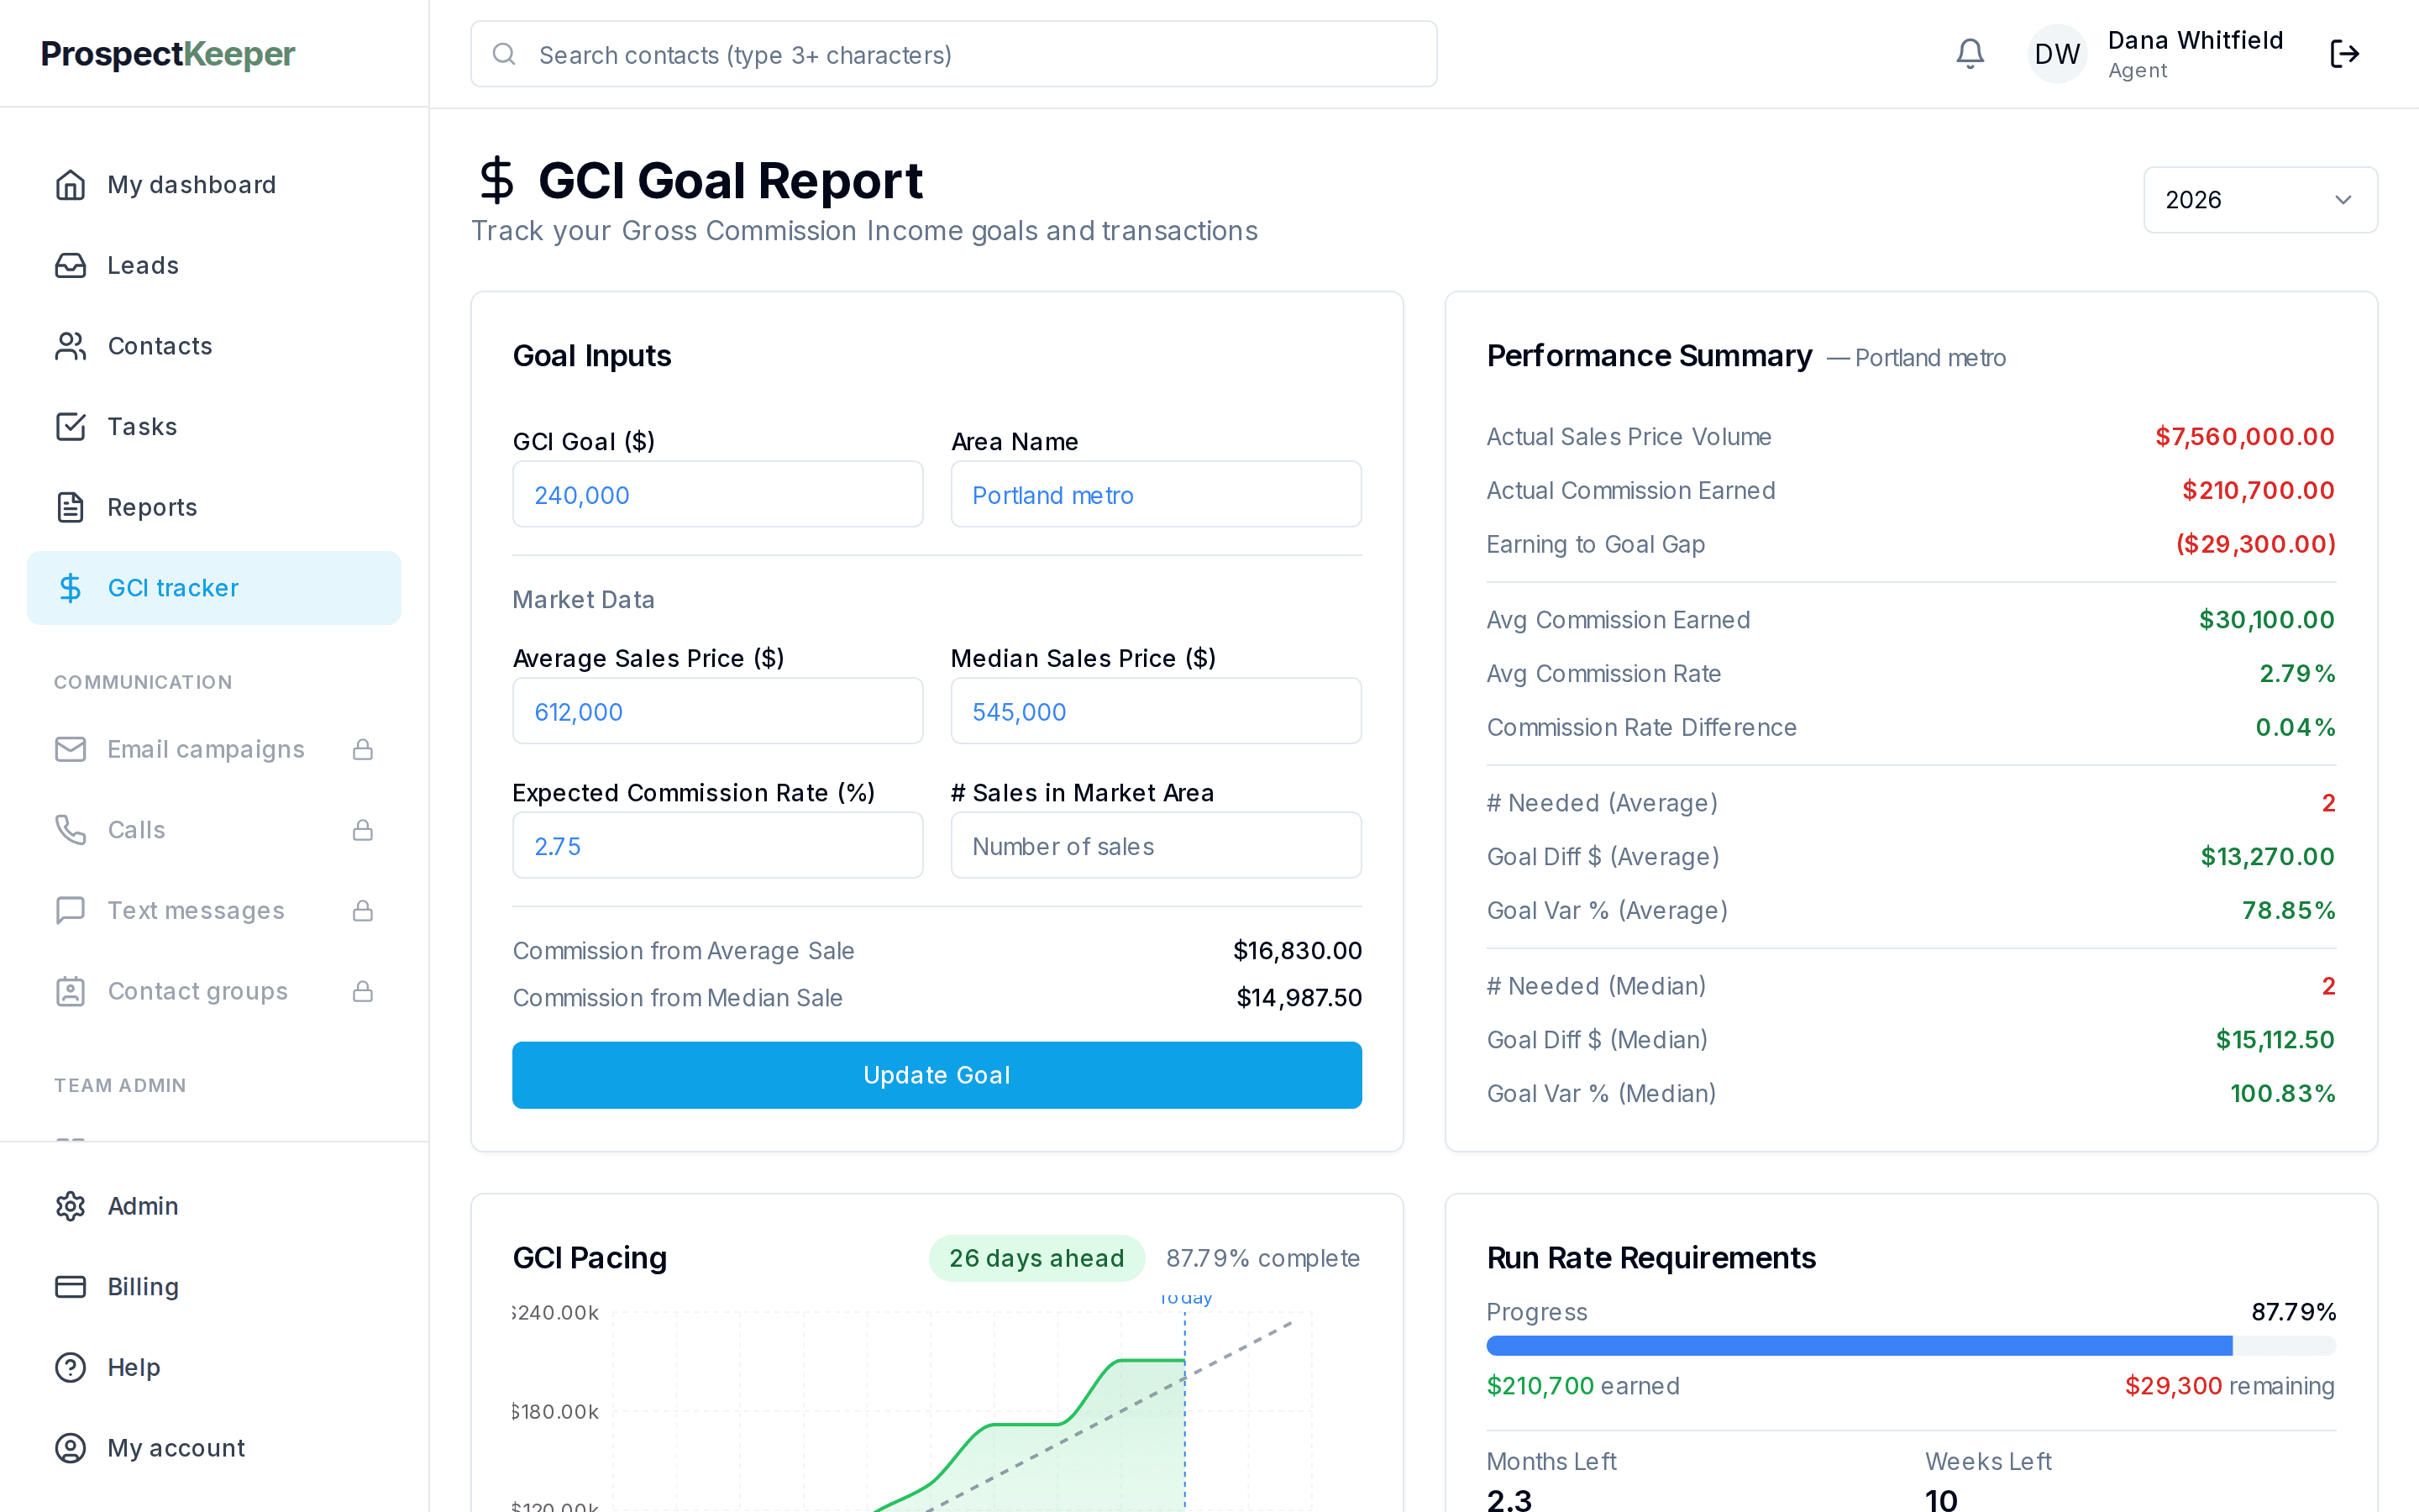Click the Billing card icon
This screenshot has height=1512, width=2419.
pyautogui.click(x=70, y=1287)
